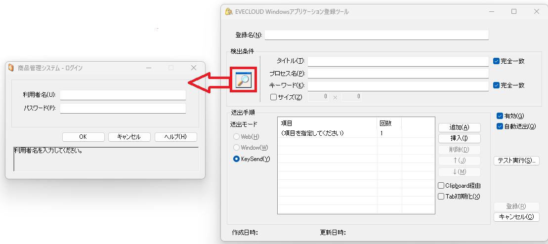
Task: Click the 追加 button
Action: 459,128
